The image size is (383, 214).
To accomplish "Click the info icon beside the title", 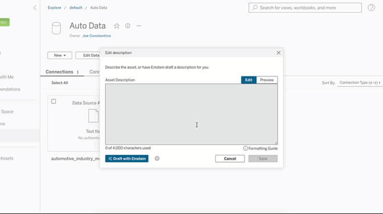I will [x=128, y=26].
